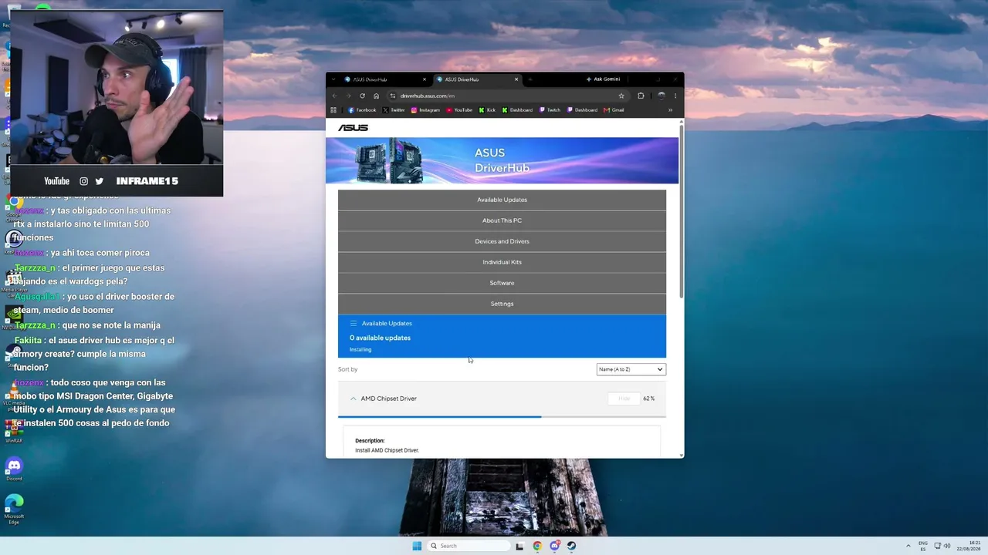Open the Individual Kits menu item
Viewport: 988px width, 555px height.
click(x=502, y=262)
